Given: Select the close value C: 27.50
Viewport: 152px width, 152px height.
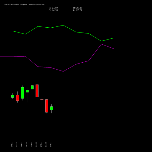Looking at the screenshot, I should pyautogui.click(x=53, y=8).
